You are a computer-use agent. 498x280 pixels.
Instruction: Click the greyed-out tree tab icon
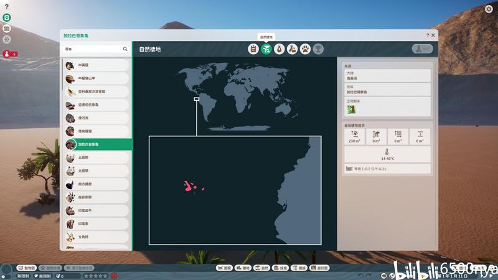tap(318, 49)
